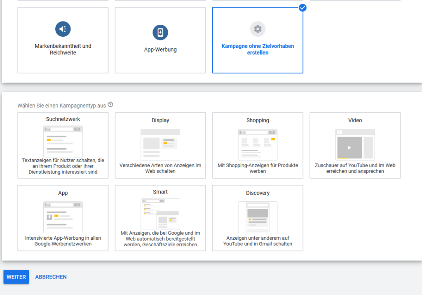This screenshot has width=422, height=295.
Task: Click the Display campaign illustration
Action: click(x=160, y=144)
